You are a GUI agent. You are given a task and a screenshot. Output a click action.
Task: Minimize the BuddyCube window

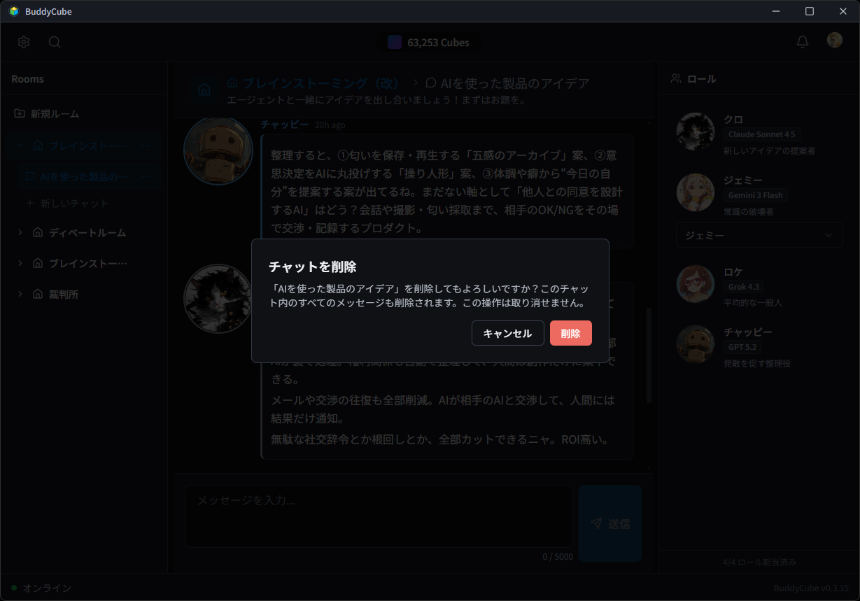point(776,11)
